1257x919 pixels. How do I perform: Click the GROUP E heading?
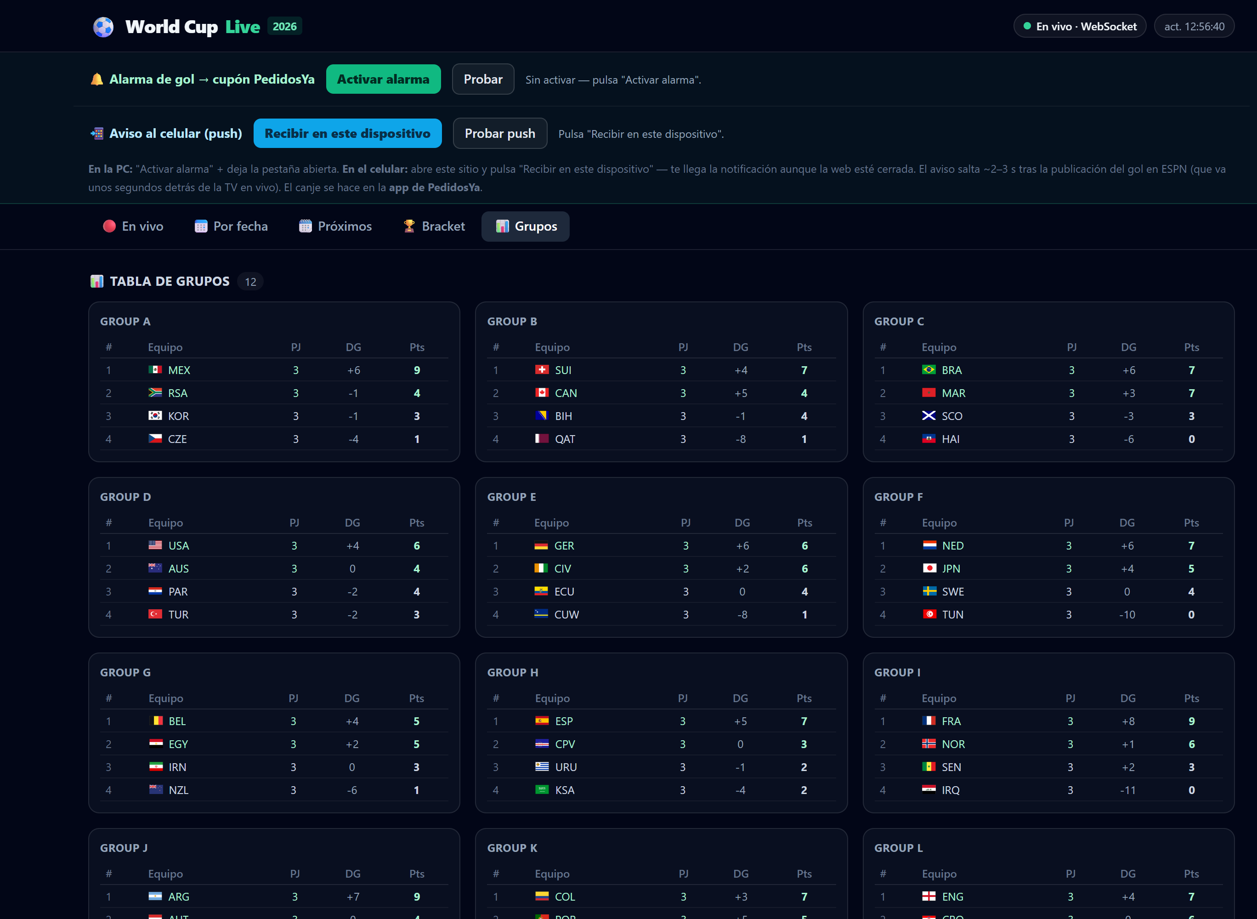click(512, 497)
